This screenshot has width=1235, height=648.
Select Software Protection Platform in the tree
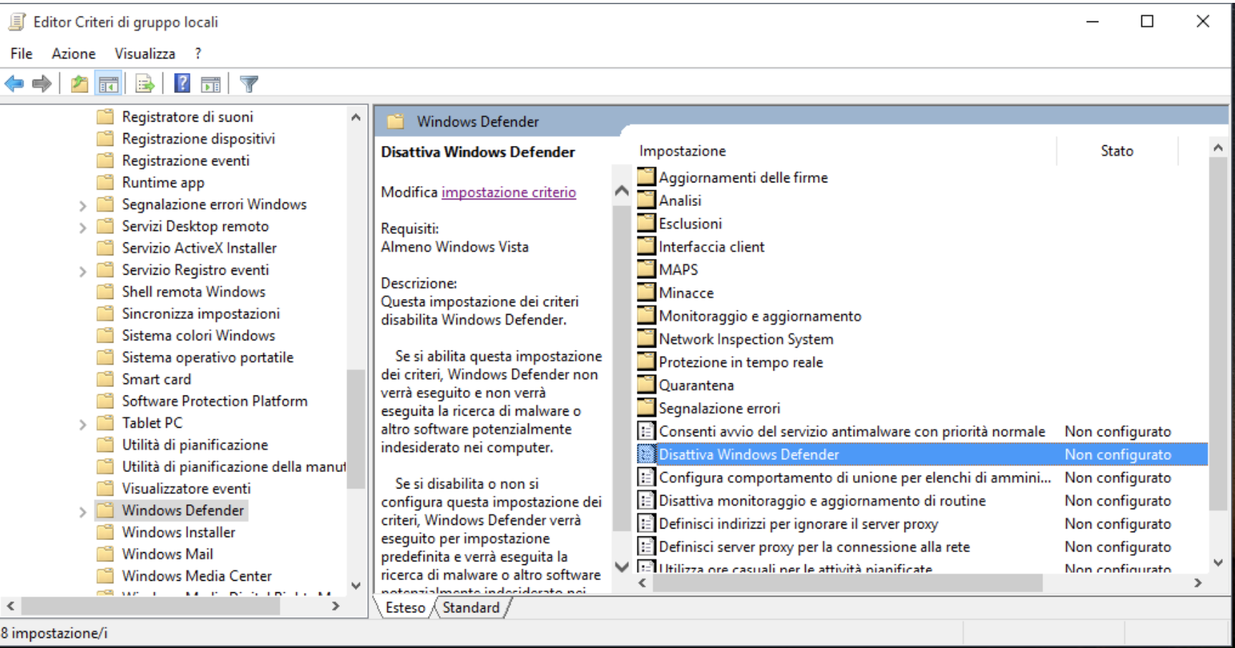pyautogui.click(x=215, y=401)
